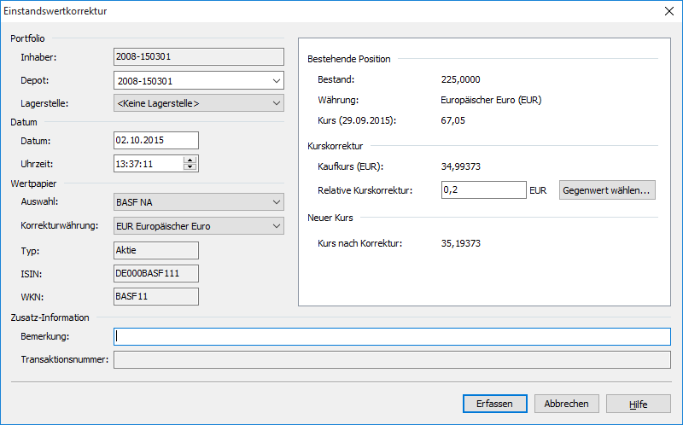Close the Einstandswertkorrektur dialog window

click(667, 11)
